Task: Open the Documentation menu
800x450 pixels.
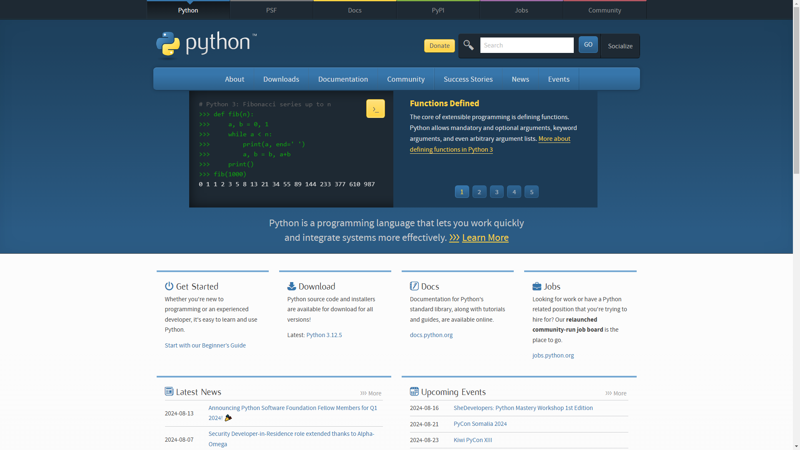Action: (343, 79)
